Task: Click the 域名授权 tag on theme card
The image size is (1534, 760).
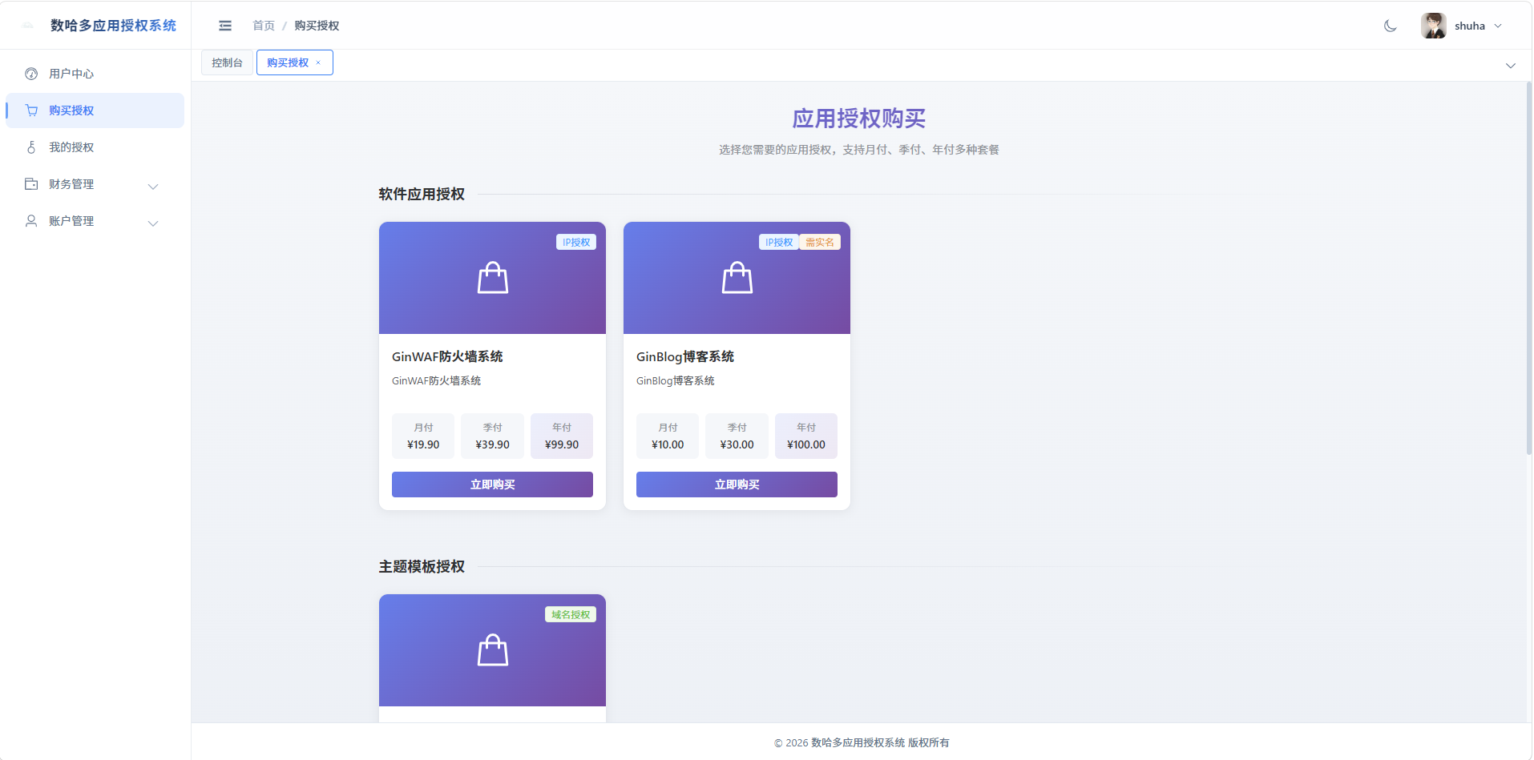Action: click(x=571, y=614)
